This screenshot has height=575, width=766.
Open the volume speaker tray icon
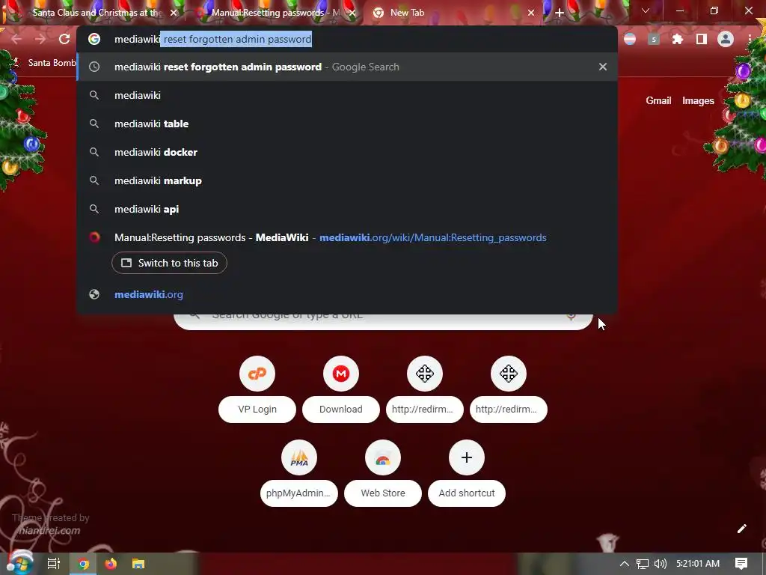[660, 564]
